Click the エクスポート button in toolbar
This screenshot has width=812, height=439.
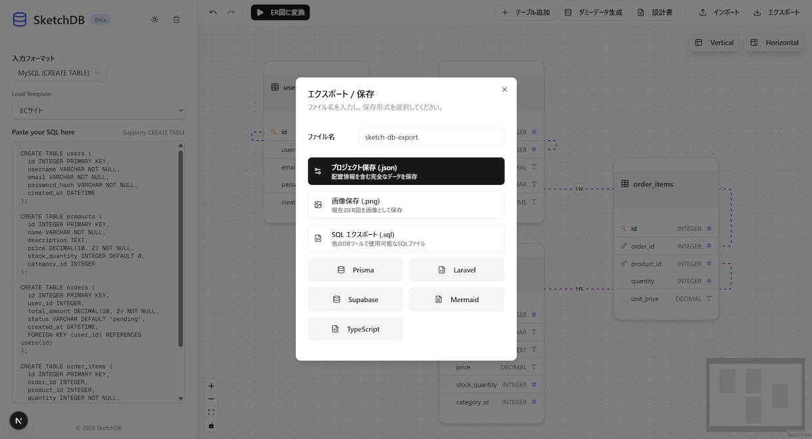[777, 12]
